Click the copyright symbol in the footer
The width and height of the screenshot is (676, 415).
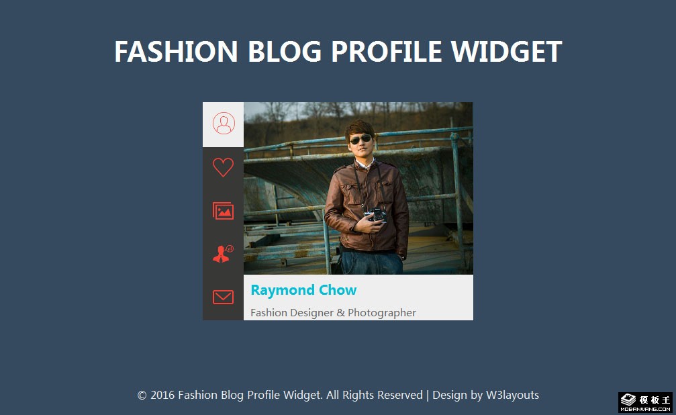[x=142, y=395]
